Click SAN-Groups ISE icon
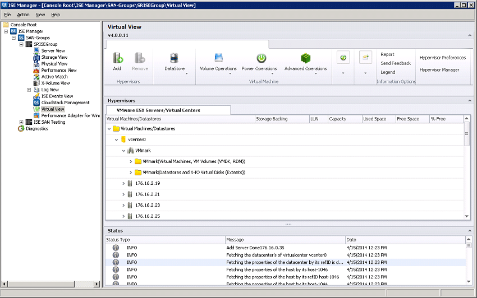Viewport: 477px width, 298px height. [21, 38]
